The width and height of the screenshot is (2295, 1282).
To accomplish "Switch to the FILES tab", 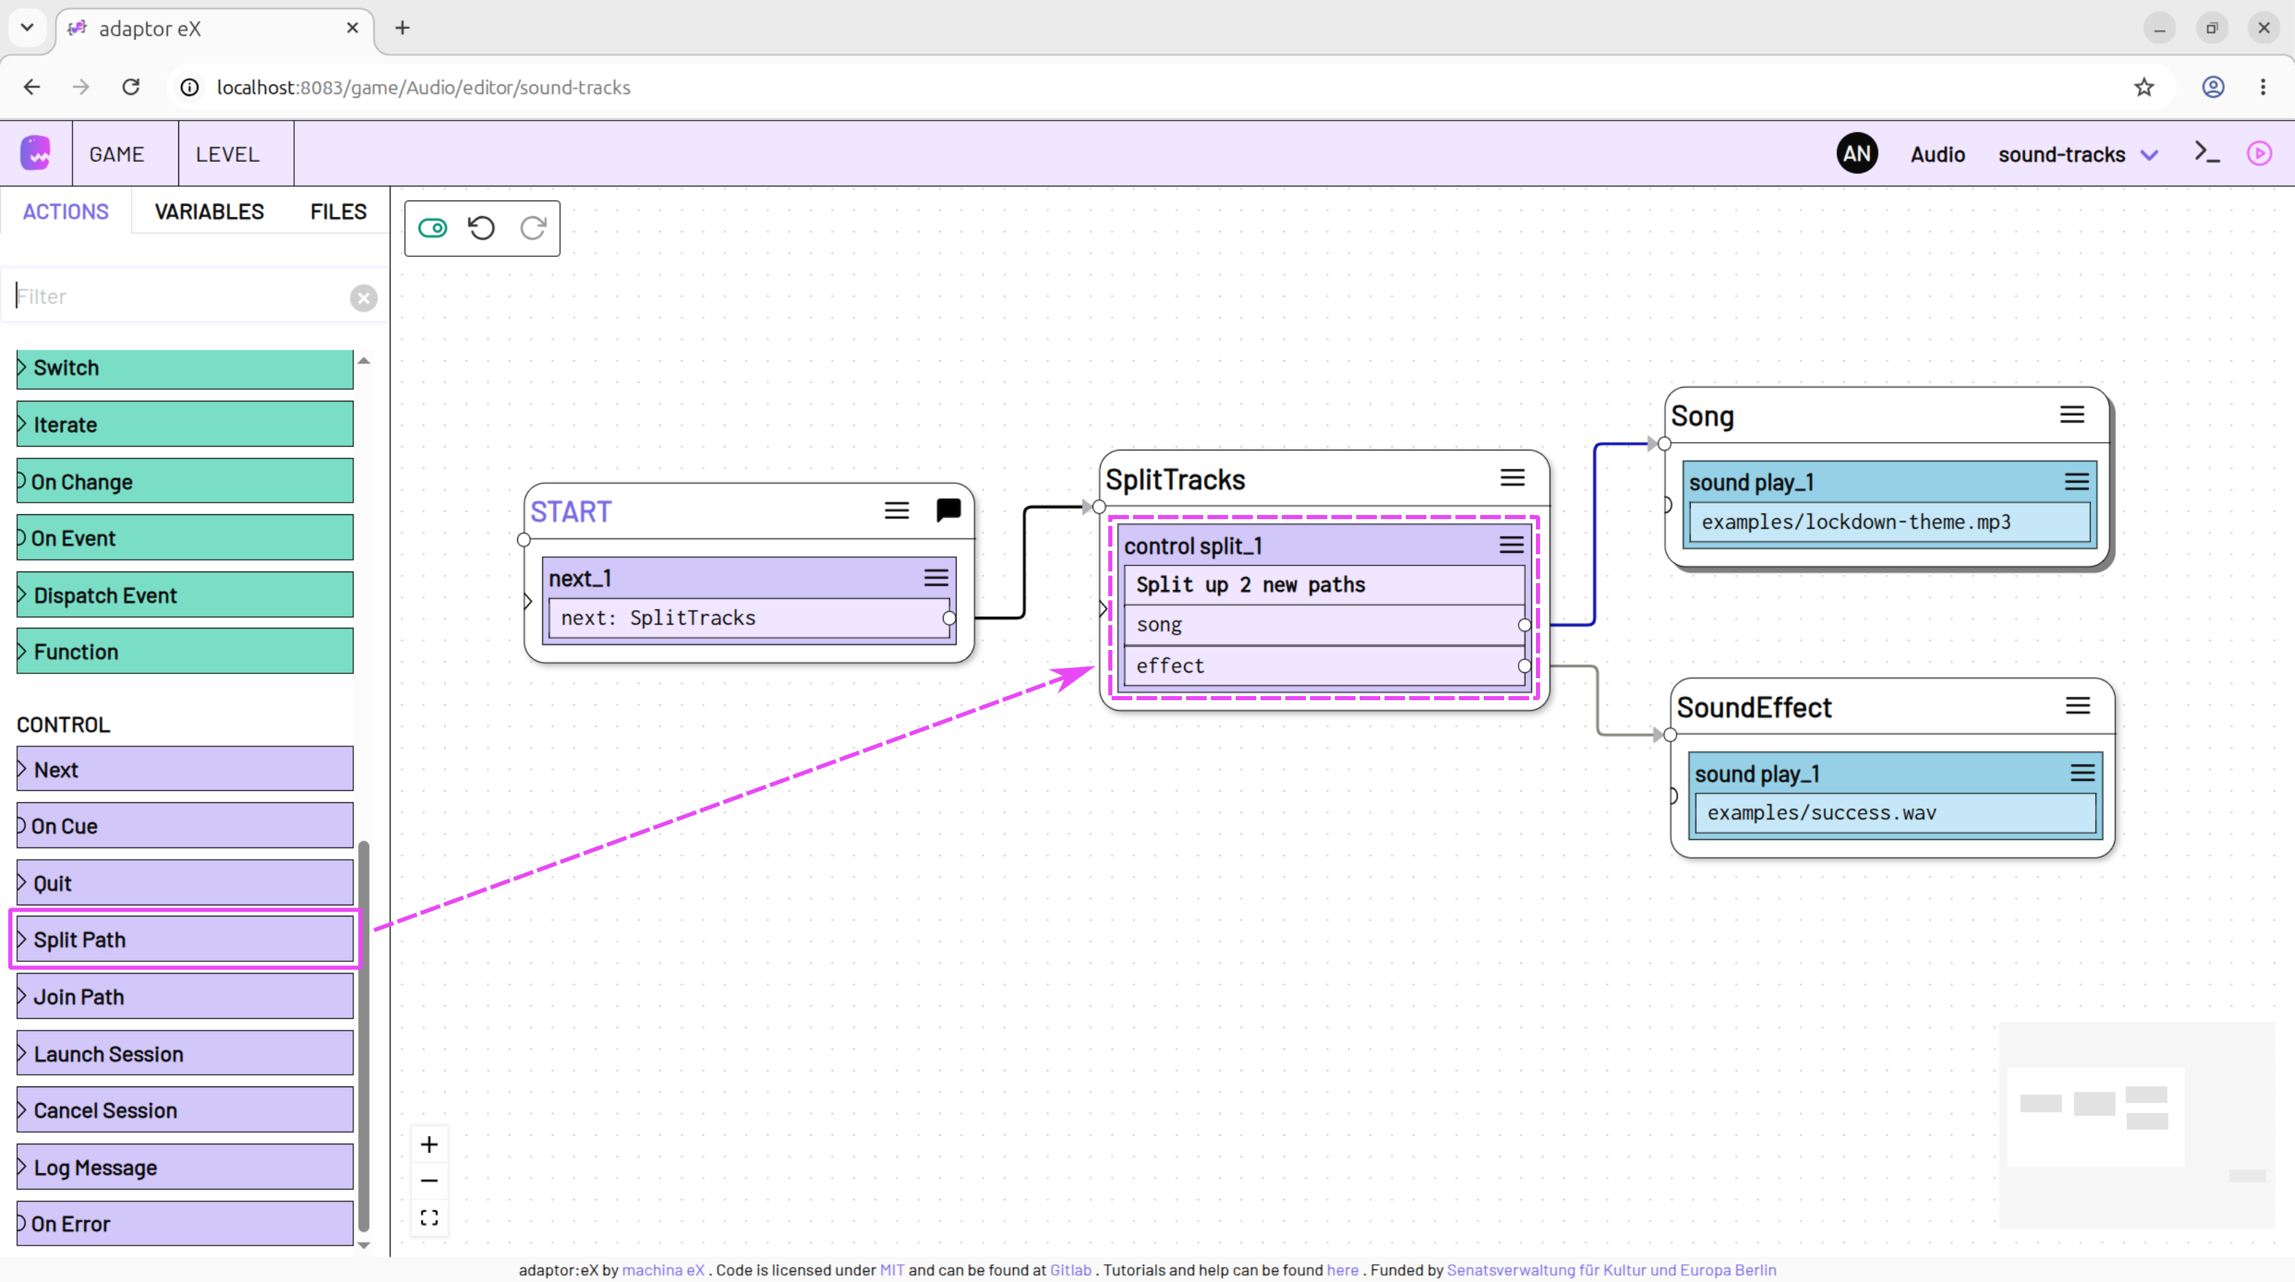I will (339, 212).
